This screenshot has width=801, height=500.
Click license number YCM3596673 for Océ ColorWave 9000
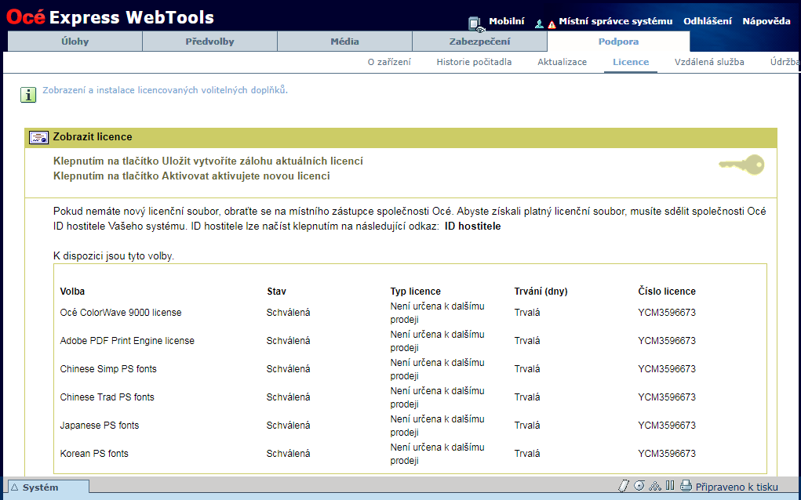pos(667,312)
